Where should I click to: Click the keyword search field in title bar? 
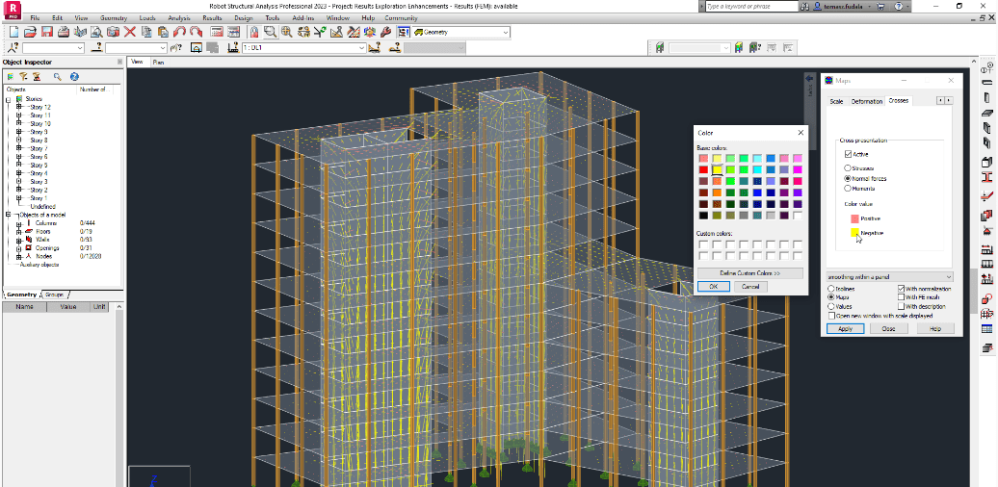pos(751,6)
